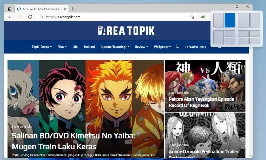Open Salinan BD/DVD Kimetsu No Yaiba article
266x160 pixels.
point(74,141)
